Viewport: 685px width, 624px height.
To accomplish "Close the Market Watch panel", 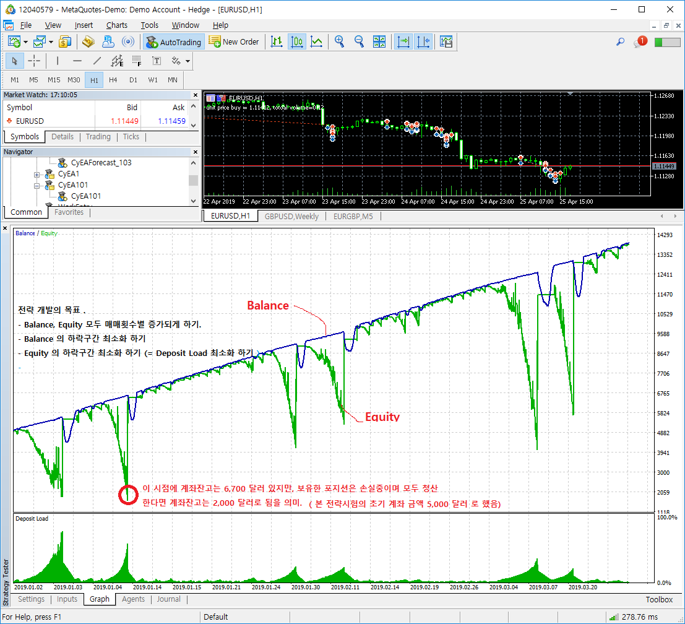I will (196, 95).
